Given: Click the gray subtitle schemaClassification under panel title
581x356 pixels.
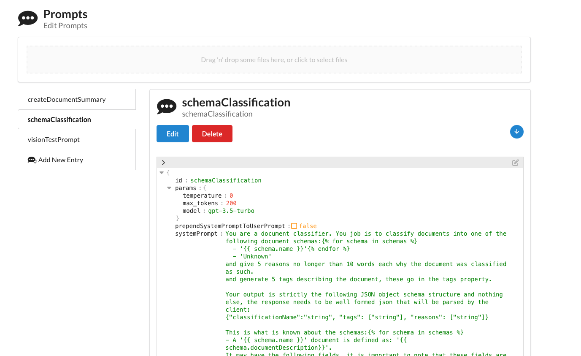Looking at the screenshot, I should [217, 114].
